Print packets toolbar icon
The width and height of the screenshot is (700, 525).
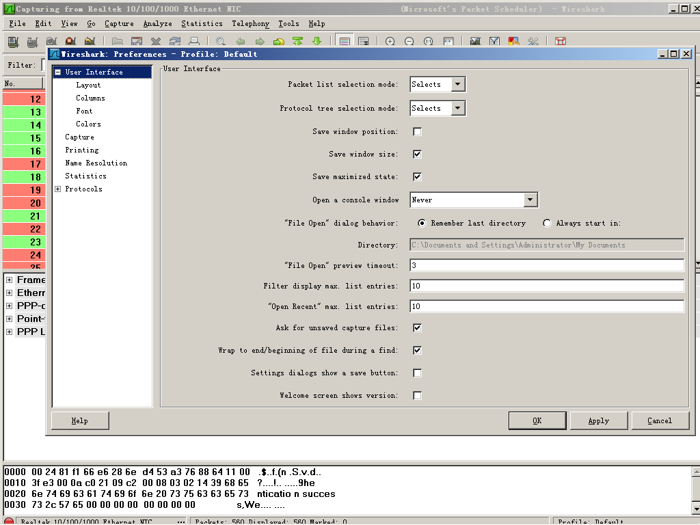click(194, 42)
